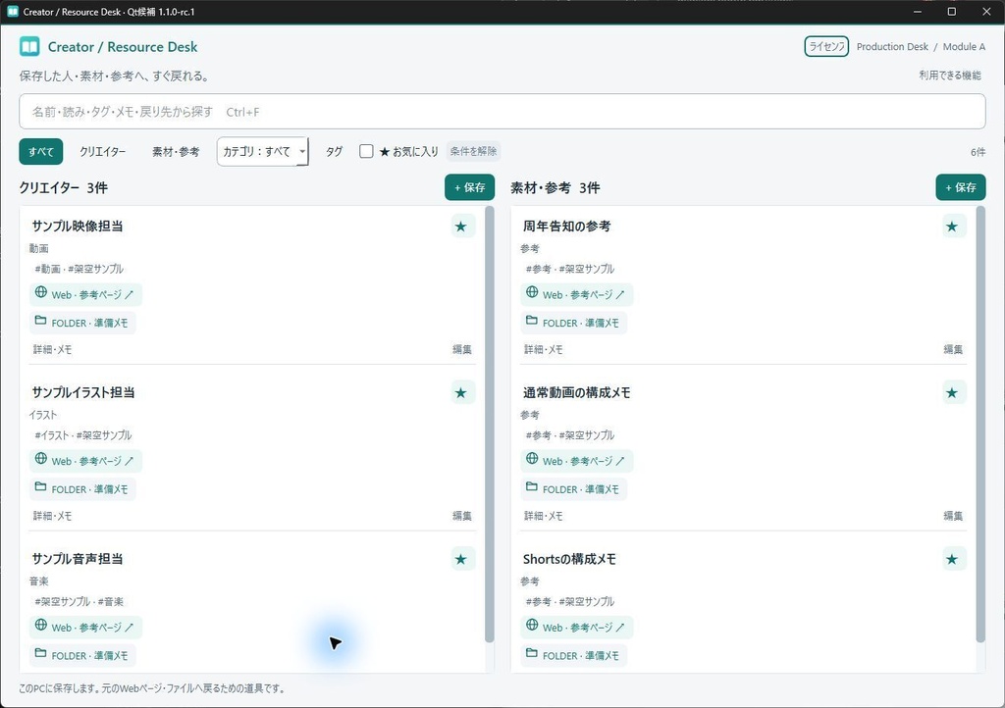Click 利用できる機能 link

click(x=950, y=76)
